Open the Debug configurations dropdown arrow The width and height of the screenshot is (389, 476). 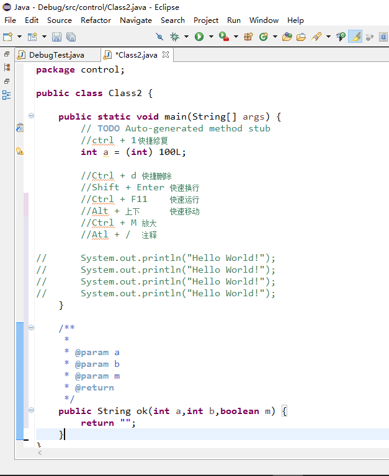click(186, 37)
